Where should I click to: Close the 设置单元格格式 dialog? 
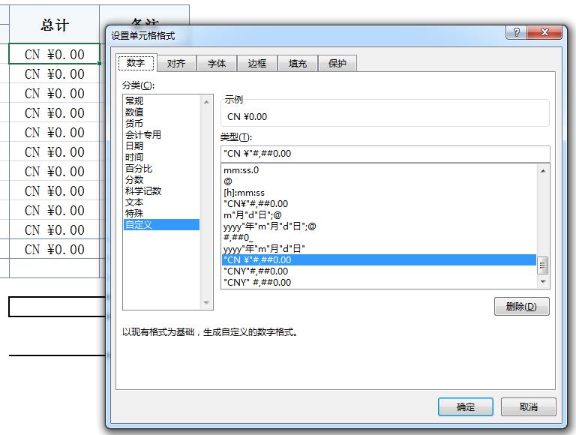pos(544,32)
